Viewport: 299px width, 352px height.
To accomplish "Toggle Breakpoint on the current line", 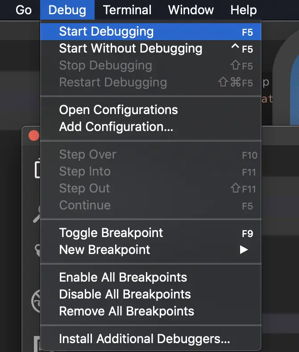I will (x=111, y=233).
